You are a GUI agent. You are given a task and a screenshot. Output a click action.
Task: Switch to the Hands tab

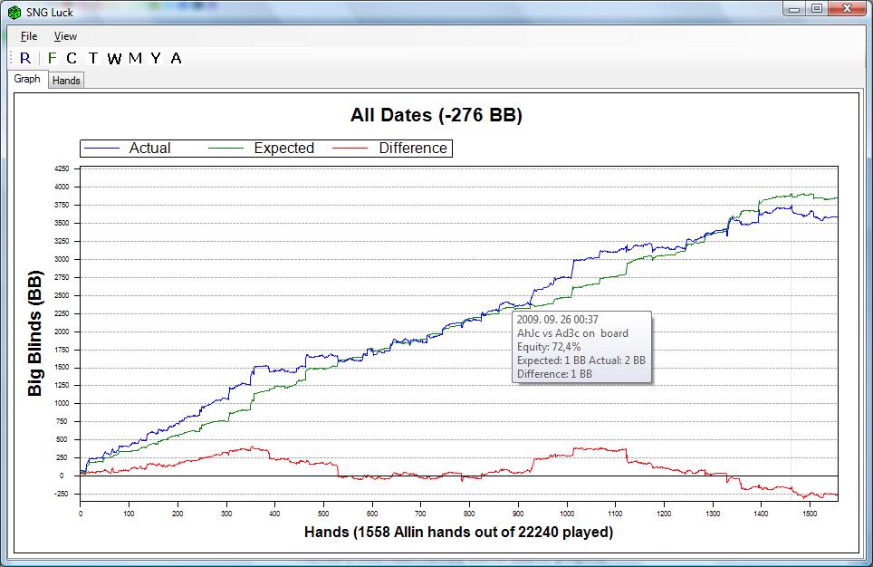pyautogui.click(x=66, y=81)
